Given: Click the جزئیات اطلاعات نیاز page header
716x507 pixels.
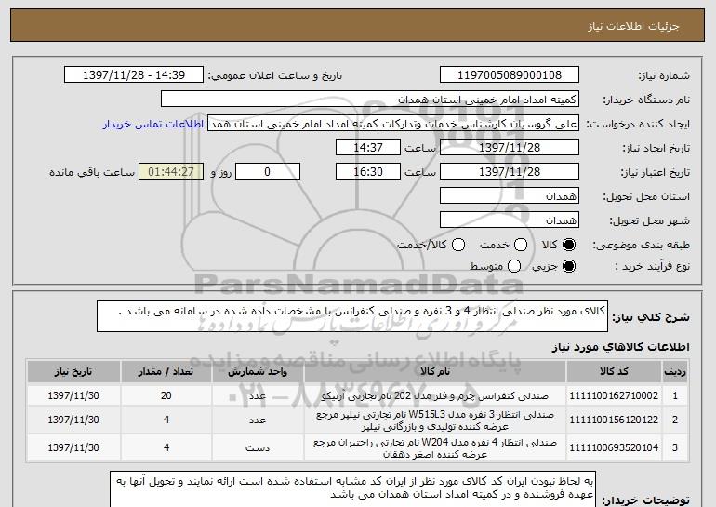Looking at the screenshot, I should tap(633, 26).
